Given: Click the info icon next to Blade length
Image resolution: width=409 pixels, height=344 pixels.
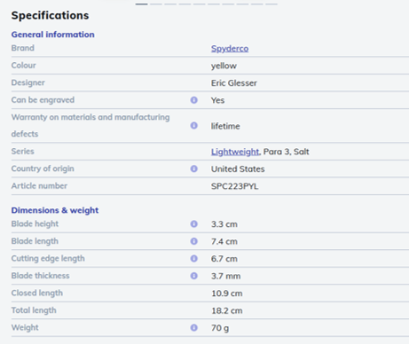Looking at the screenshot, I should coord(193,241).
